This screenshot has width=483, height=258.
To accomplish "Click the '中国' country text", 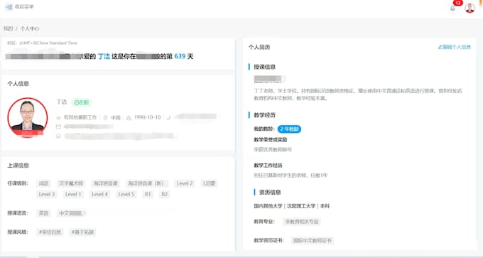I will coord(116,118).
